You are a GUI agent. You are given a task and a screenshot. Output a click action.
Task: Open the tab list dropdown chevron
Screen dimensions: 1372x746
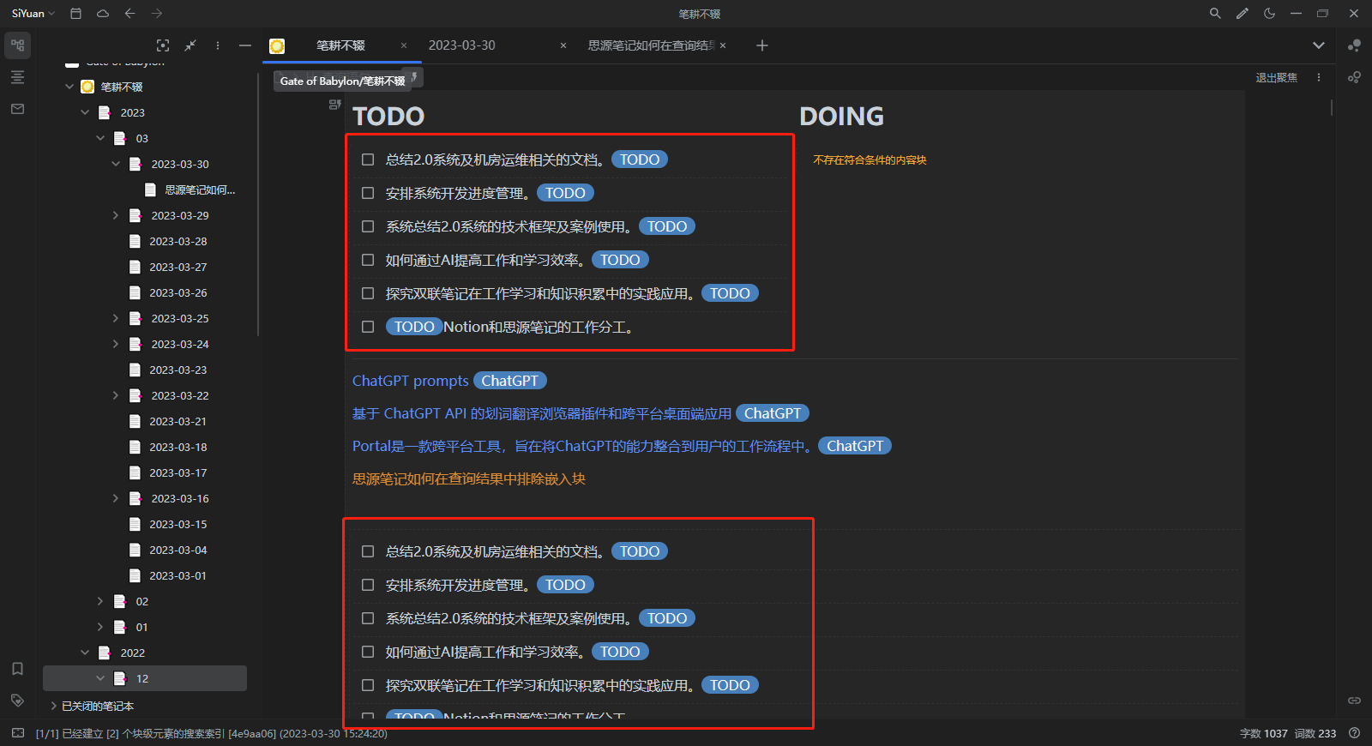click(x=1319, y=45)
